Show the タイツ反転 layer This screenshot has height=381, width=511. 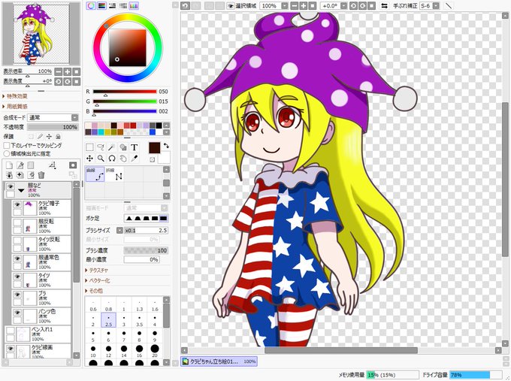pos(17,240)
